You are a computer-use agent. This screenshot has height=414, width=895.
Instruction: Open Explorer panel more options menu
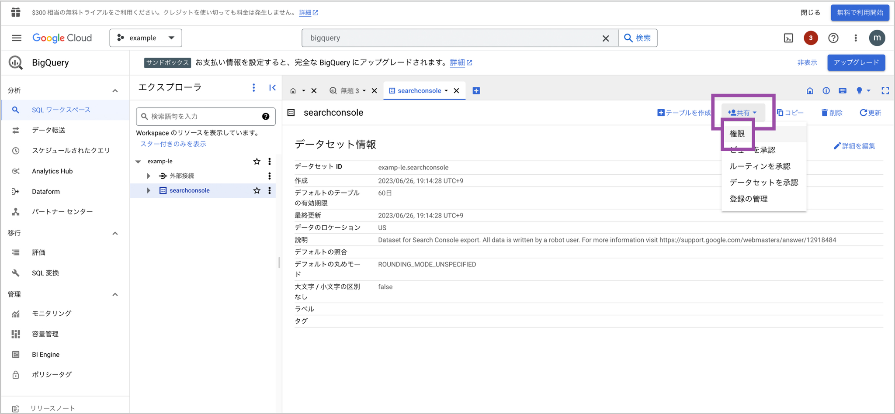(253, 88)
